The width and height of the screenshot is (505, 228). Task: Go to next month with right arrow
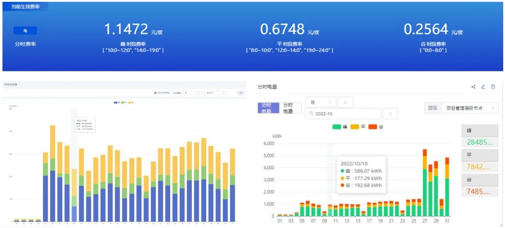(390, 113)
